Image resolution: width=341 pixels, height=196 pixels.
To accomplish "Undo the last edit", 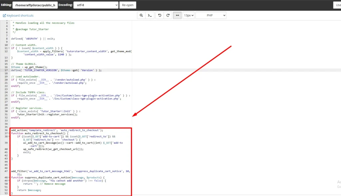I will click(x=160, y=15).
